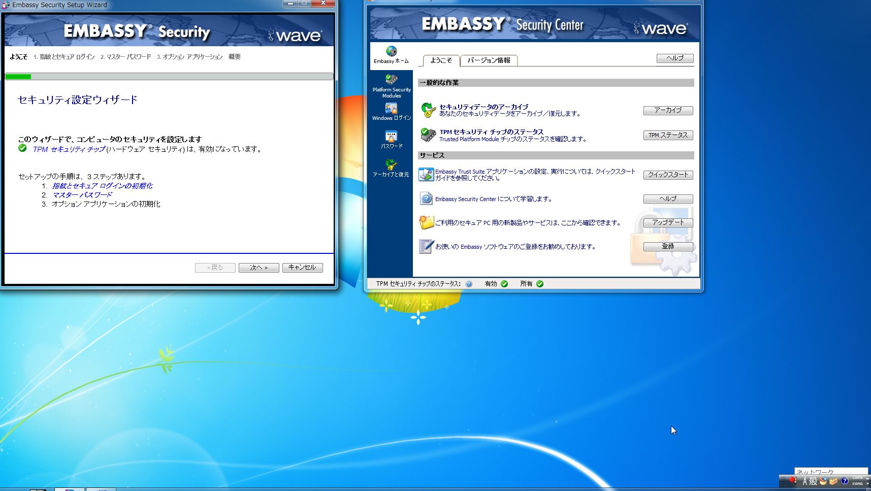The width and height of the screenshot is (871, 491).
Task: Click the アーカイブ button
Action: pos(668,111)
